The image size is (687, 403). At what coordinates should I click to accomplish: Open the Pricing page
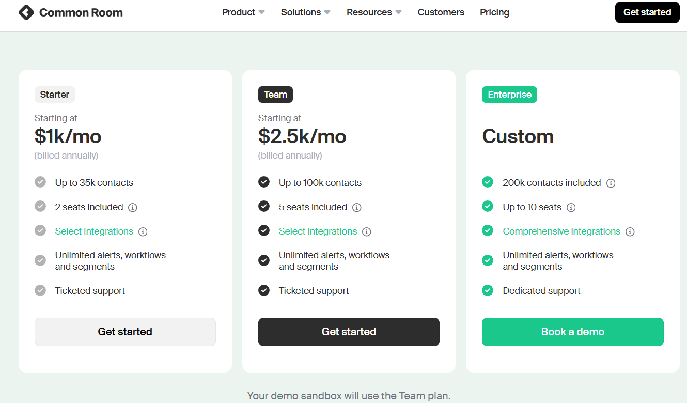(494, 12)
